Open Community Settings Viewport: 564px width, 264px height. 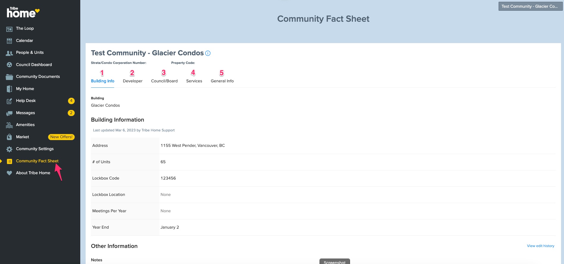click(35, 149)
